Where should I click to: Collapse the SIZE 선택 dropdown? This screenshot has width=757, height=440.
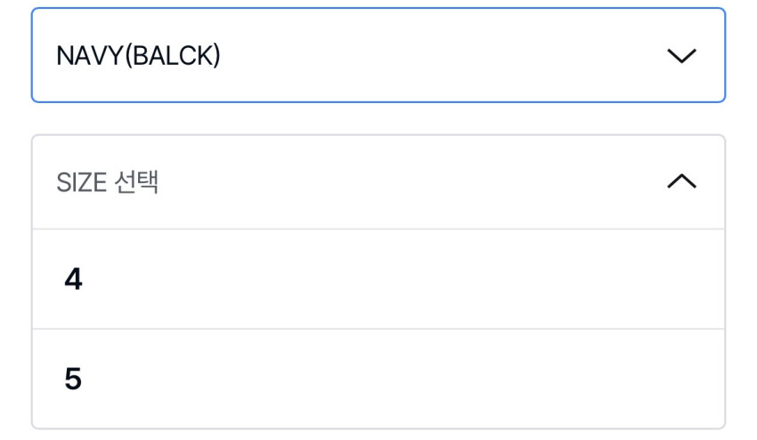click(x=378, y=182)
